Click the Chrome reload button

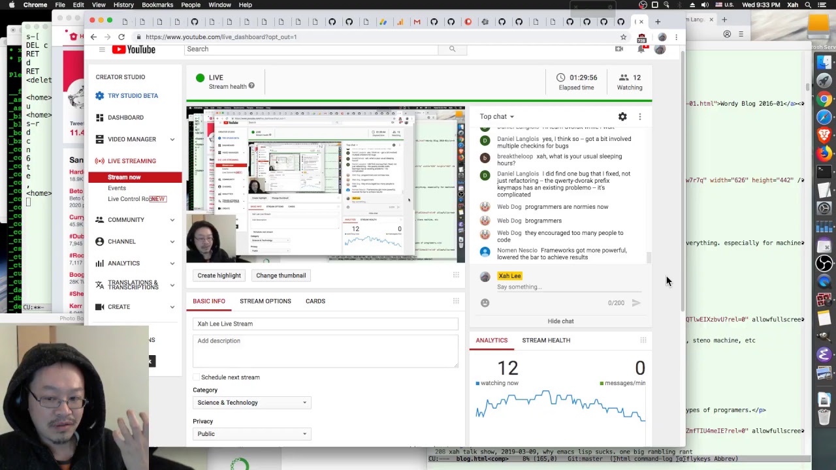coord(121,37)
